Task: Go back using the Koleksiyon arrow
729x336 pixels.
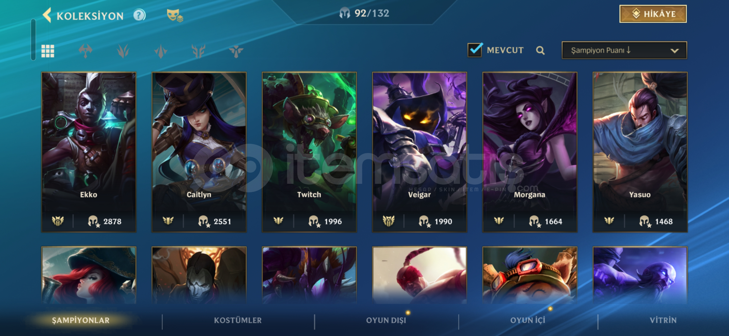Action: [47, 15]
